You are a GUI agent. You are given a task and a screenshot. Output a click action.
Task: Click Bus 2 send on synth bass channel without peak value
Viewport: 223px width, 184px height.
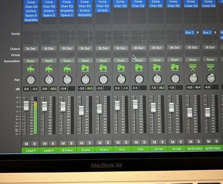pos(207,32)
